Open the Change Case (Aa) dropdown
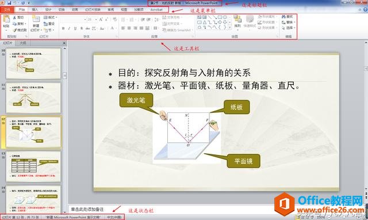Viewport: 368px width, 220px height. 102,28
